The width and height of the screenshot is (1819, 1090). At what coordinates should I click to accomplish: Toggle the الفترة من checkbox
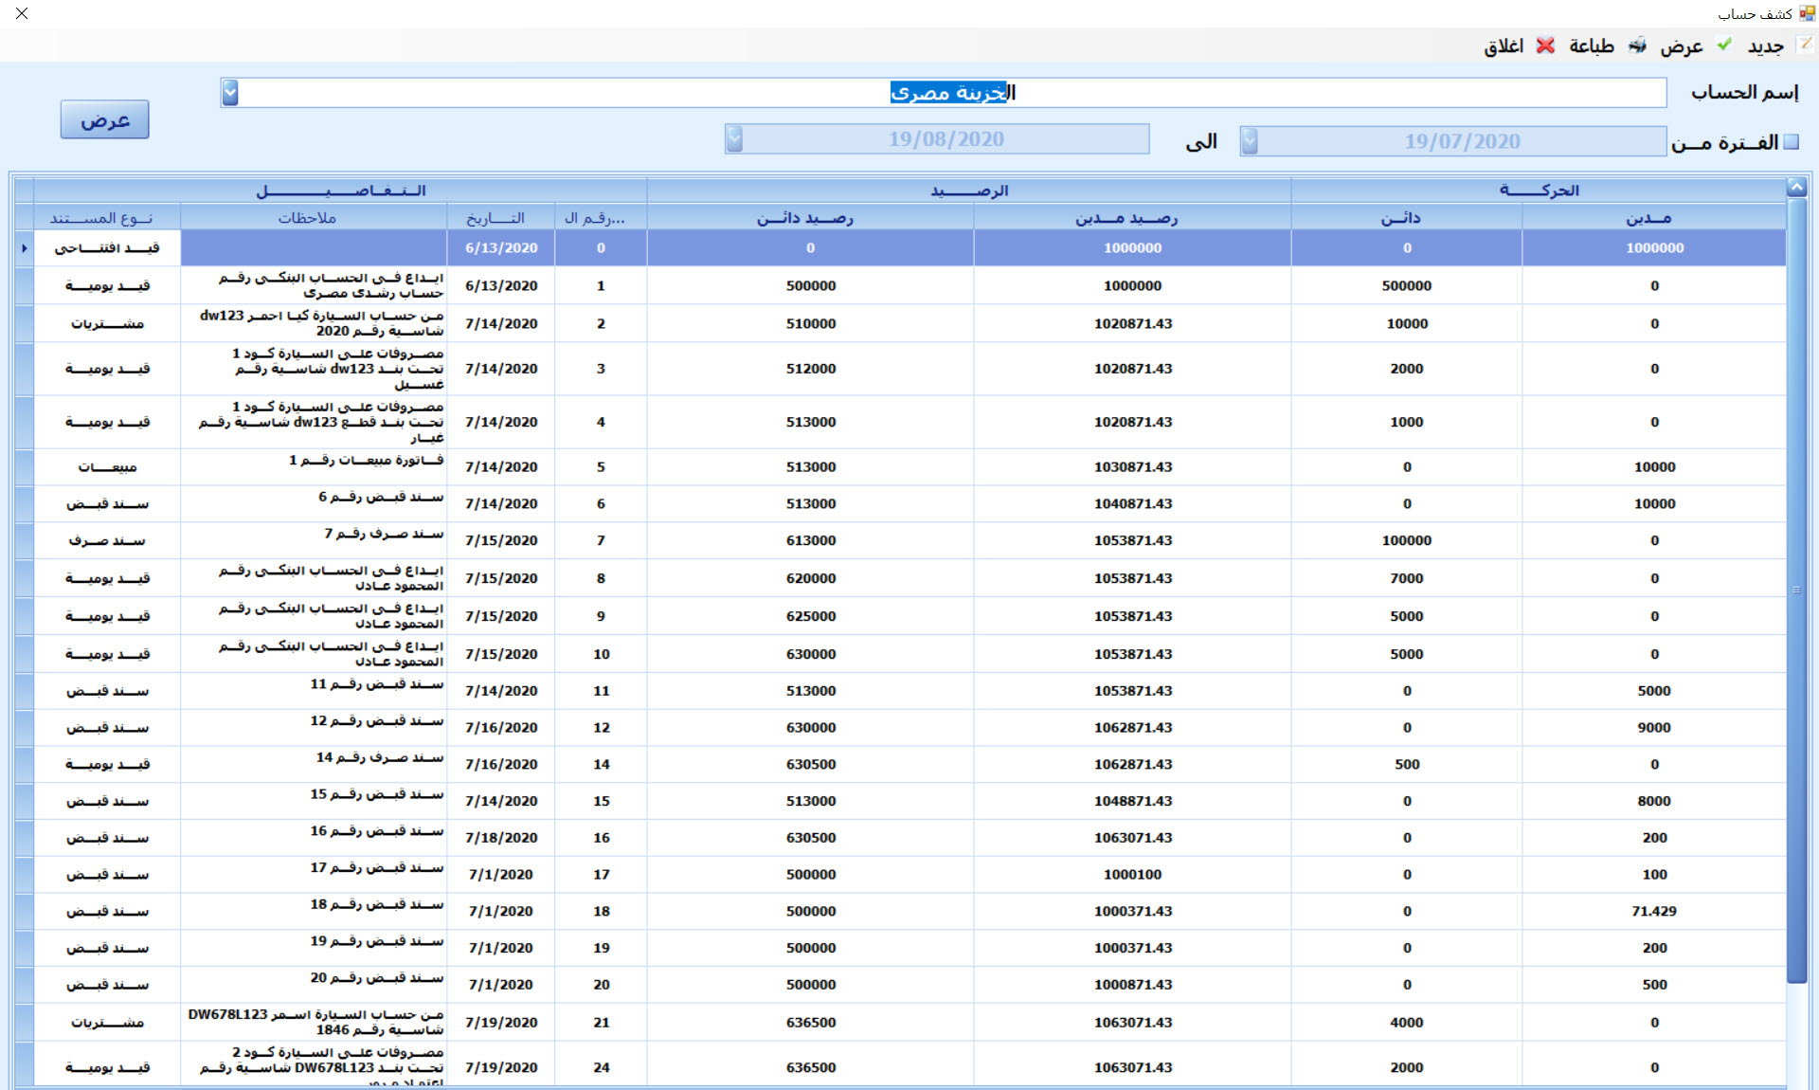point(1791,142)
